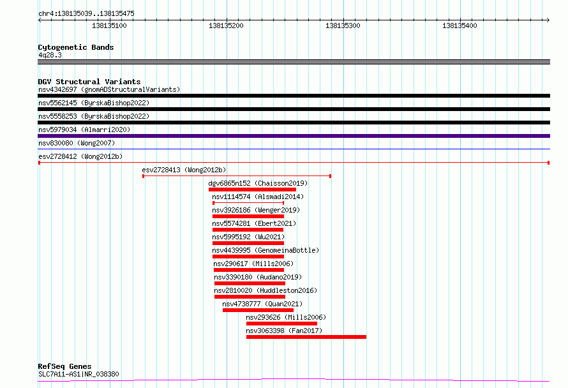Viewport: 568px width, 388px height.
Task: Select the black bar under nsv4342697
Action: click(x=294, y=96)
